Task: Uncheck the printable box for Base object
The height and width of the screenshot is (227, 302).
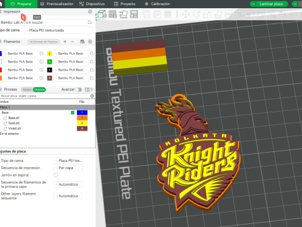Action: pos(72,113)
